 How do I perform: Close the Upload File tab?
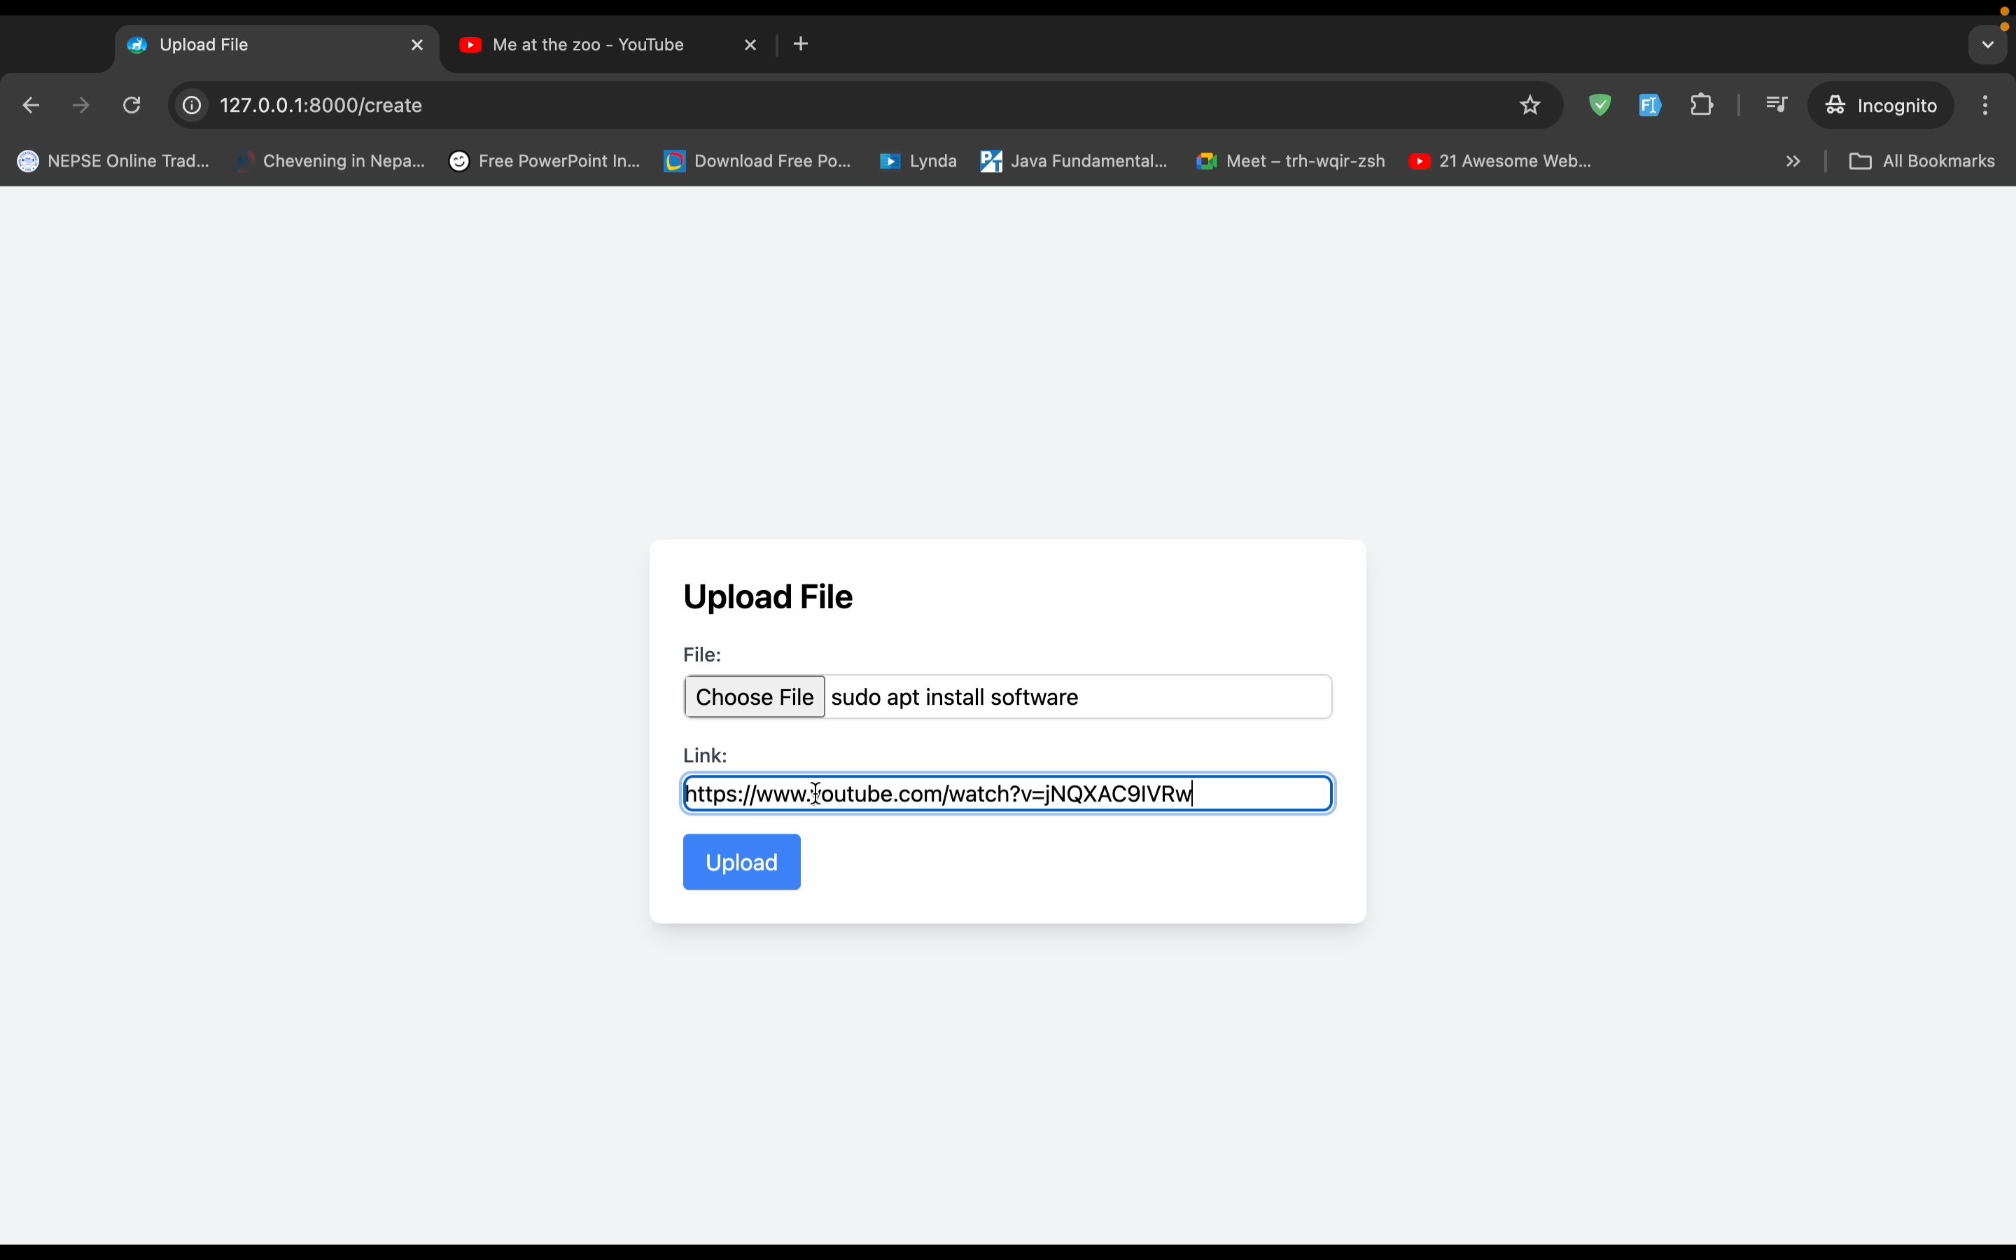tap(417, 45)
